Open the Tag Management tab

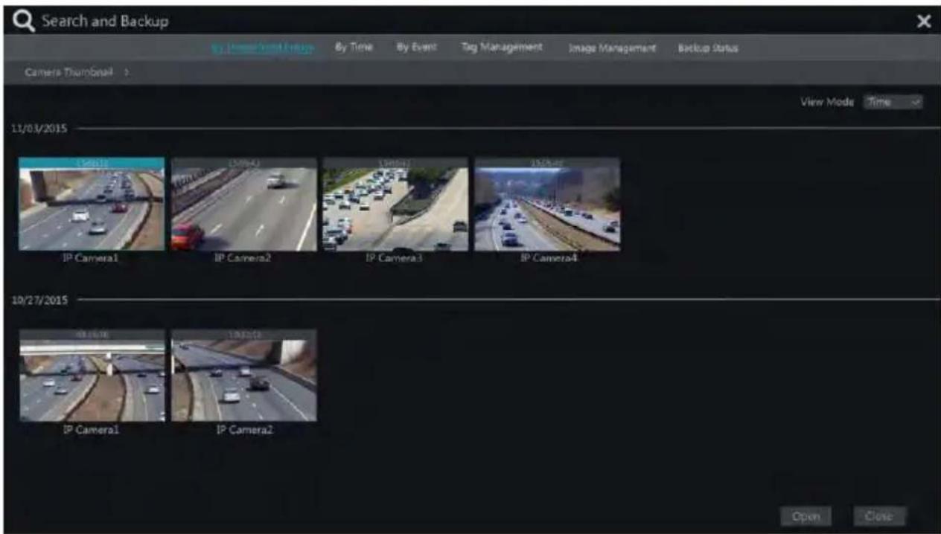502,47
